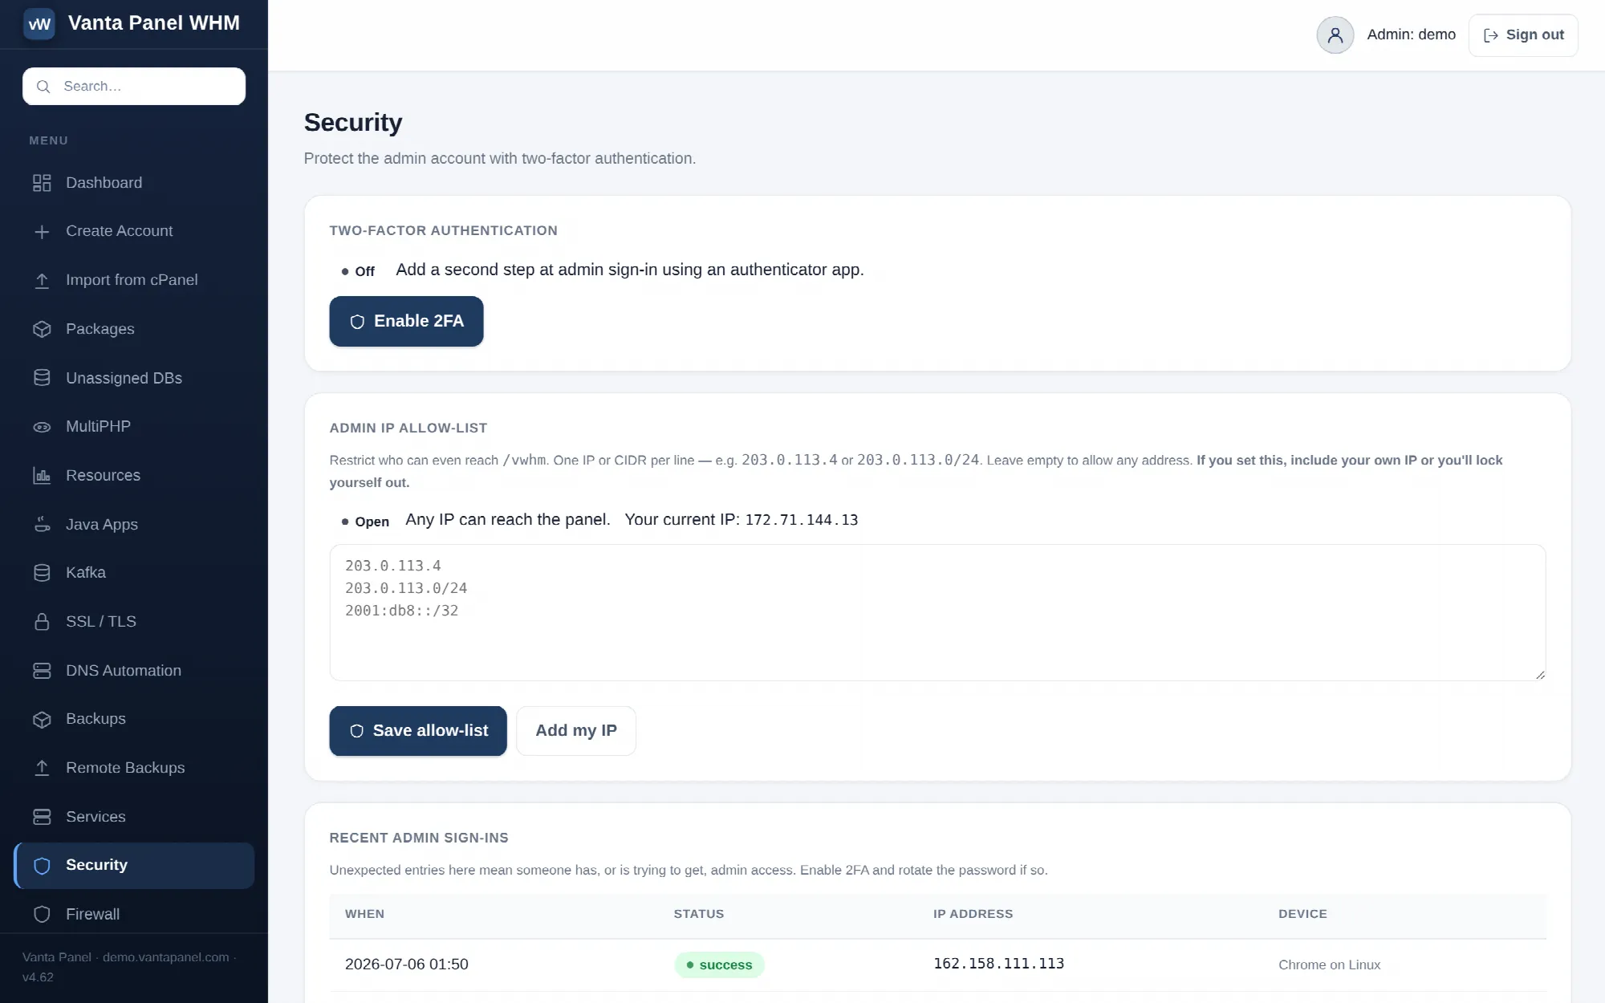
Task: Click the Security page heading
Action: (353, 123)
